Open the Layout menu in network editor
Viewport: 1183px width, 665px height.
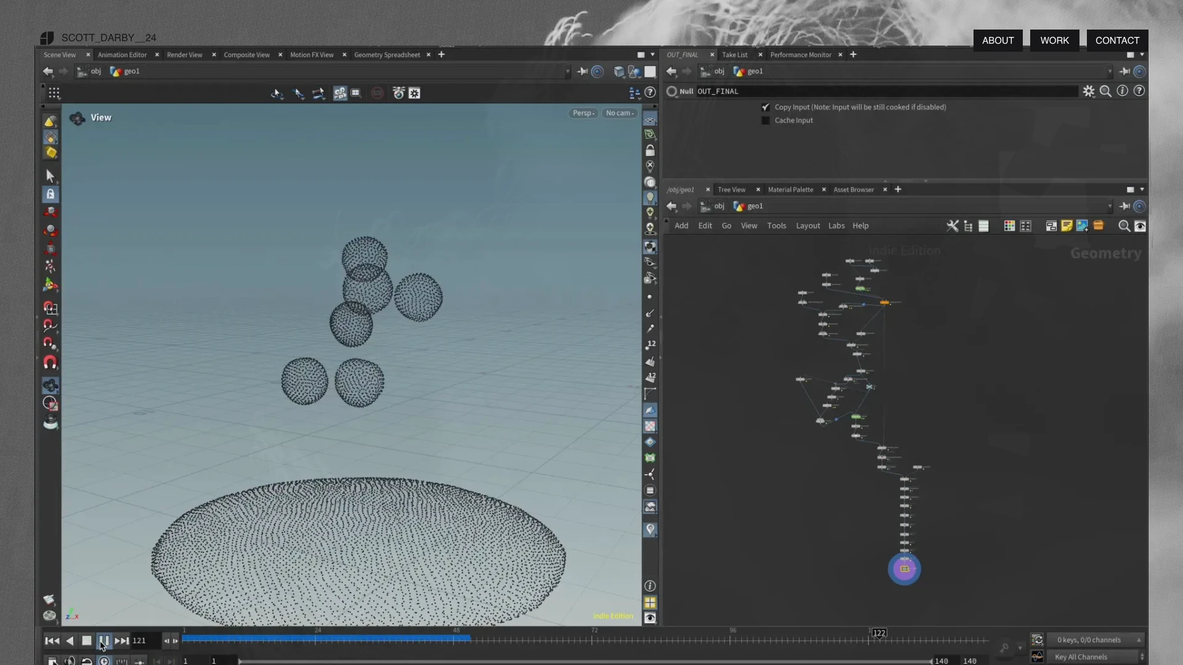(x=808, y=226)
